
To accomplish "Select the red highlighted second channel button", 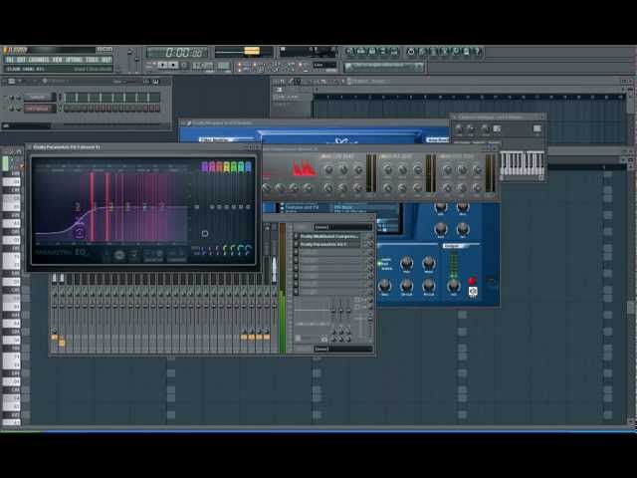I will 40,109.
